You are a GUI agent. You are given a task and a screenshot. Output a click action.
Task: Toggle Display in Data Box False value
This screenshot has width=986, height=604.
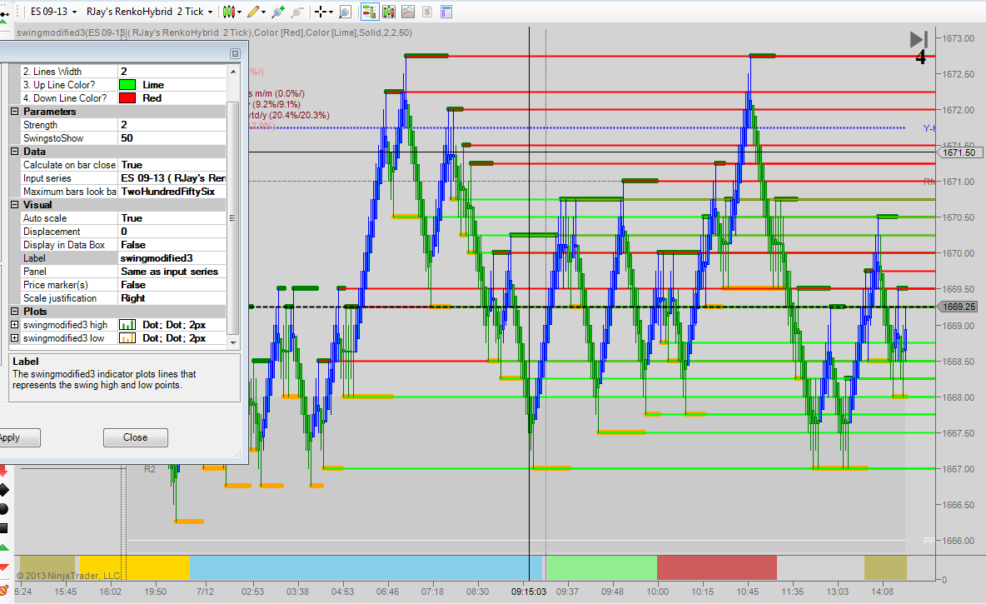[x=172, y=245]
